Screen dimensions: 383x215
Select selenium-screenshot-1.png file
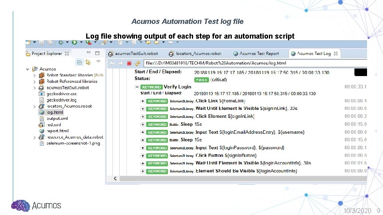pyautogui.click(x=70, y=143)
